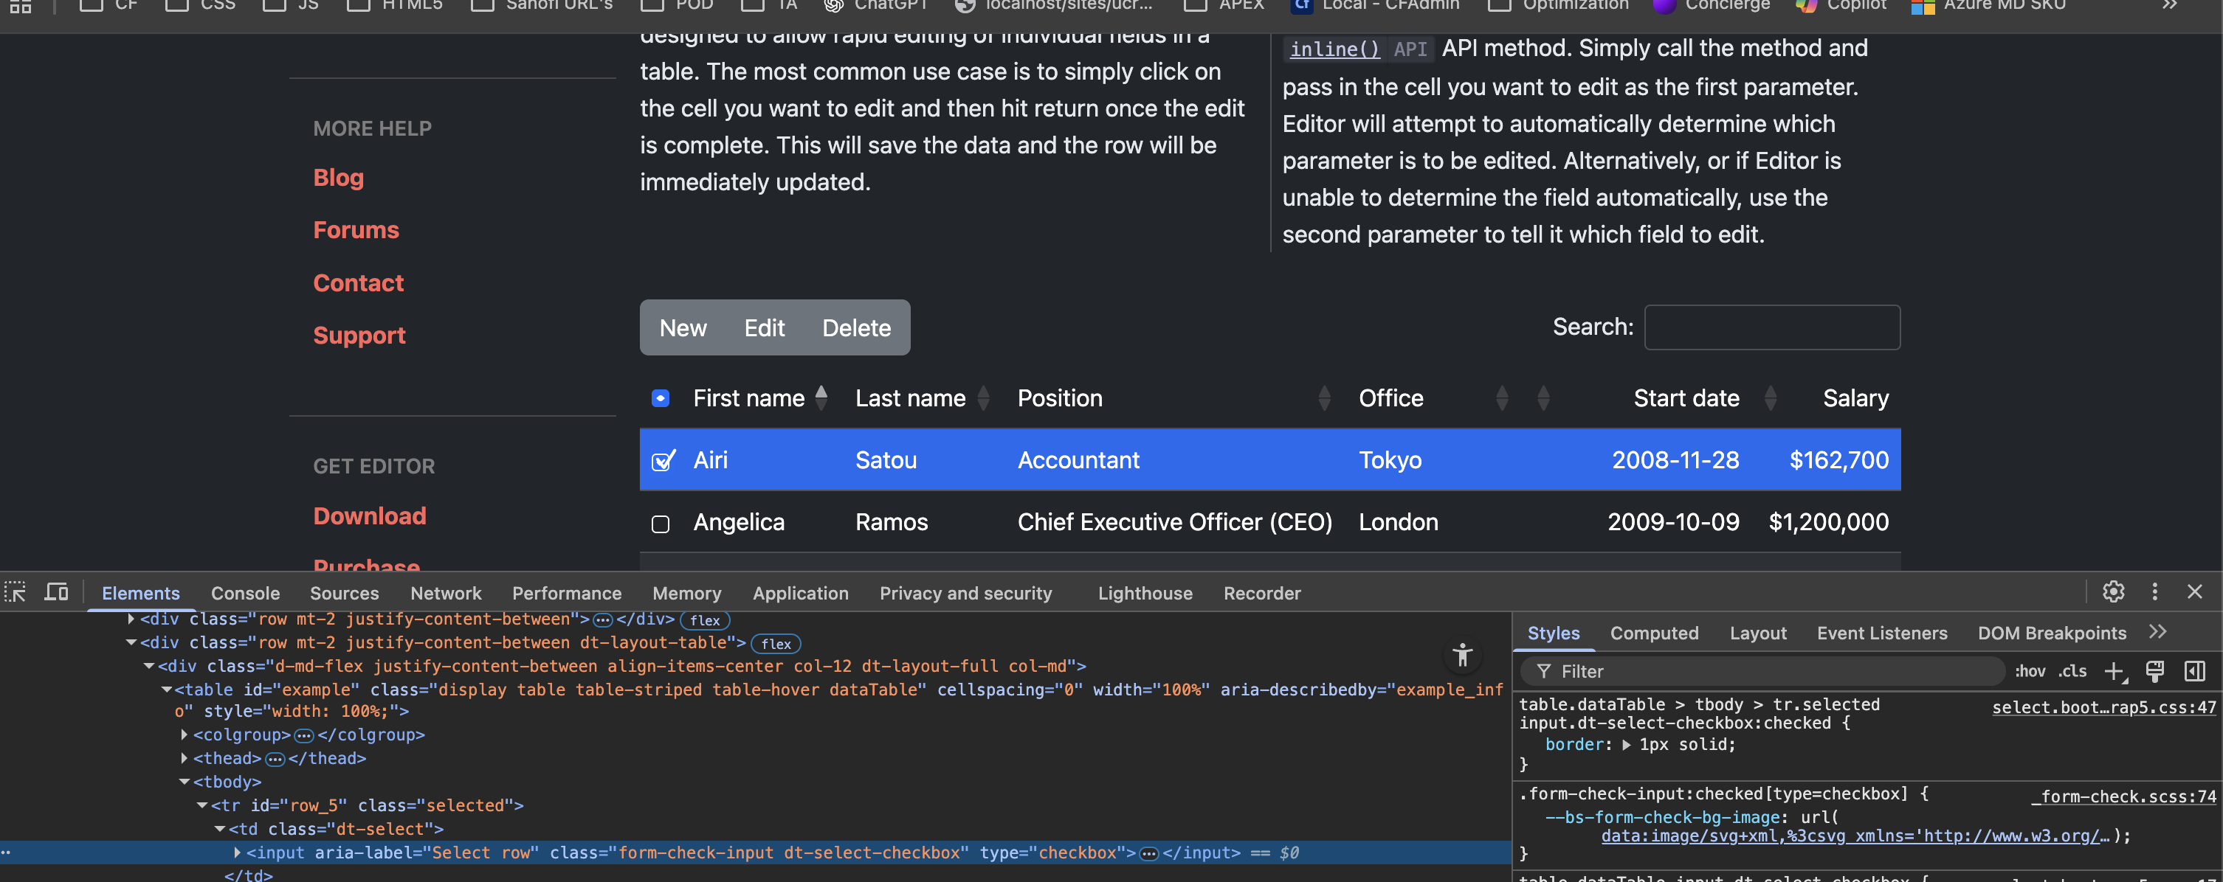Click the Delete table button

[x=855, y=327]
